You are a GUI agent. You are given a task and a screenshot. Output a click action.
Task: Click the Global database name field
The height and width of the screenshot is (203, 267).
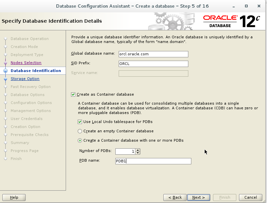(x=153, y=54)
